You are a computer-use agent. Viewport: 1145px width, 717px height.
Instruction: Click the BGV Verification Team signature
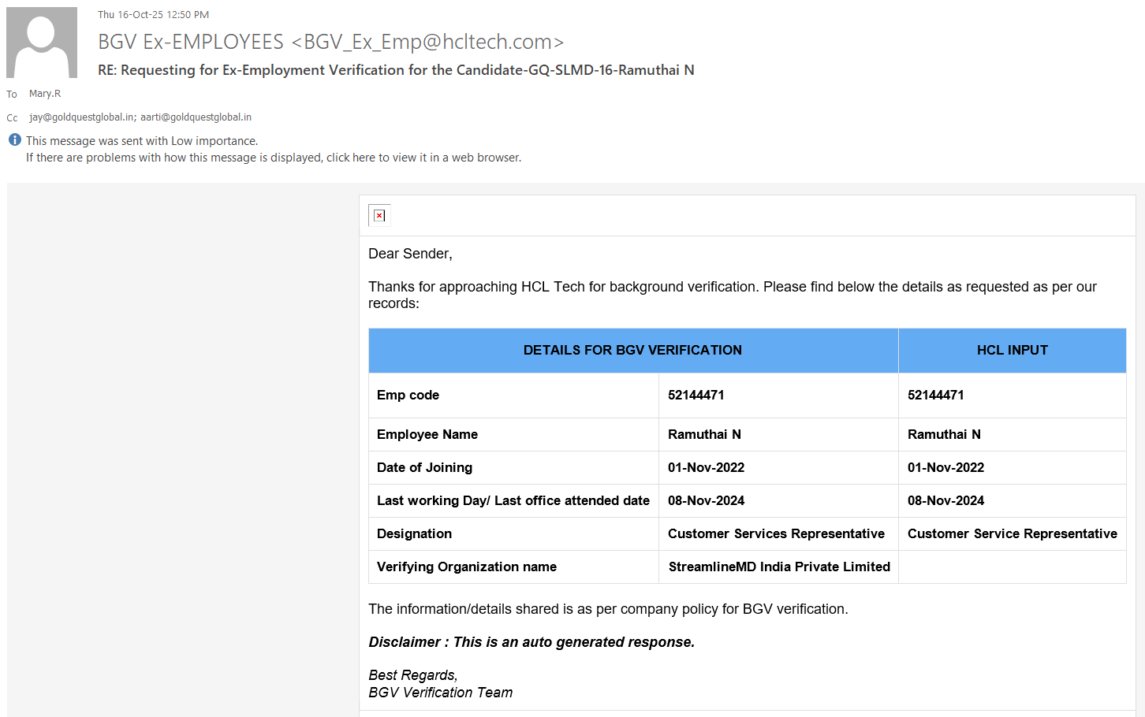[x=441, y=693]
